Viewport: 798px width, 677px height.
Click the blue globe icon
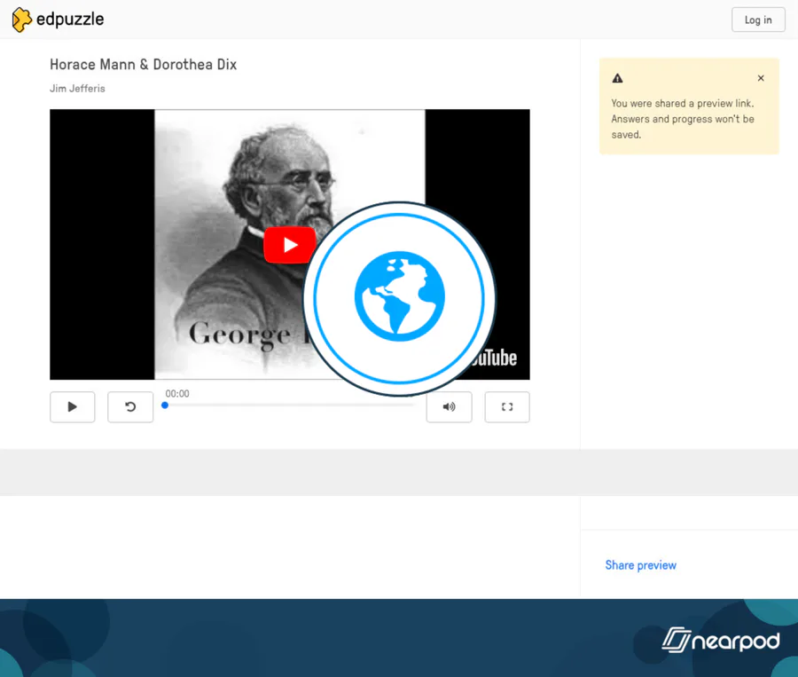point(399,297)
